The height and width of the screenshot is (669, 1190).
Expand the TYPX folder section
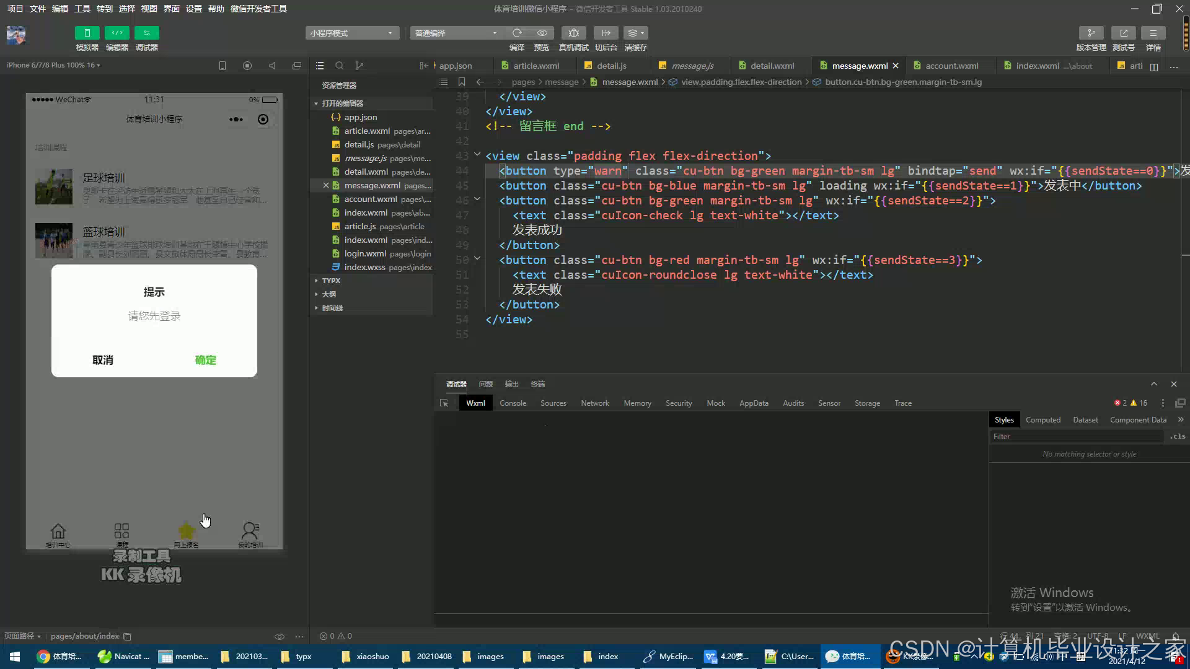(331, 281)
